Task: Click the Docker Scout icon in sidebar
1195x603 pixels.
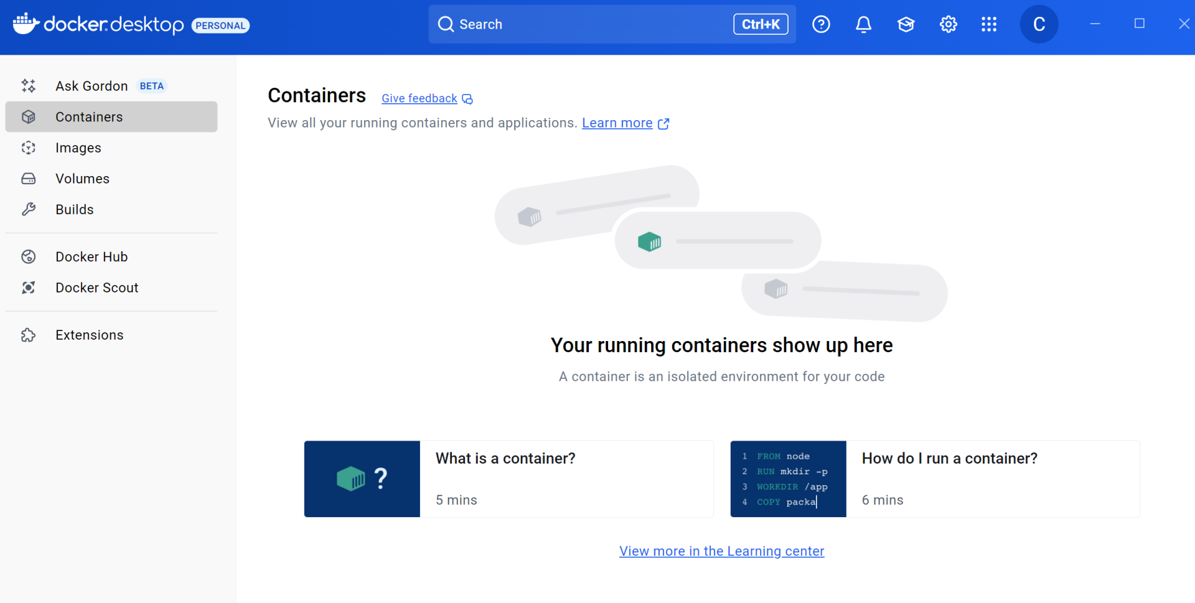Action: [29, 287]
